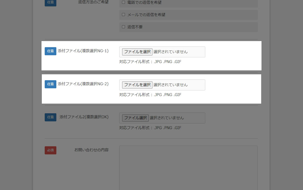Click the 任意 badge beside 返信方法のご希望
303x190 pixels.
tap(50, 3)
